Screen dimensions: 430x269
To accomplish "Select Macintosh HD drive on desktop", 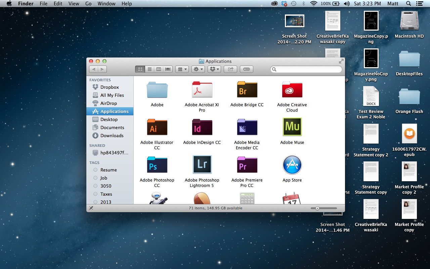I will (x=409, y=21).
